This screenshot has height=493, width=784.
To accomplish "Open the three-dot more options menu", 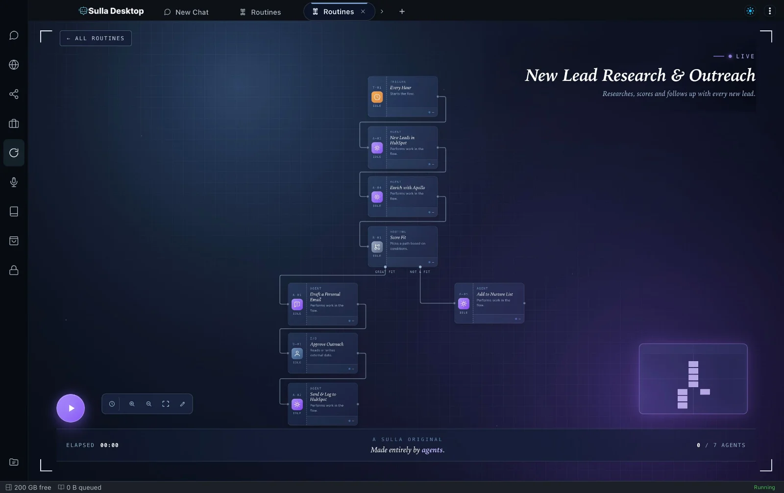I will 770,11.
